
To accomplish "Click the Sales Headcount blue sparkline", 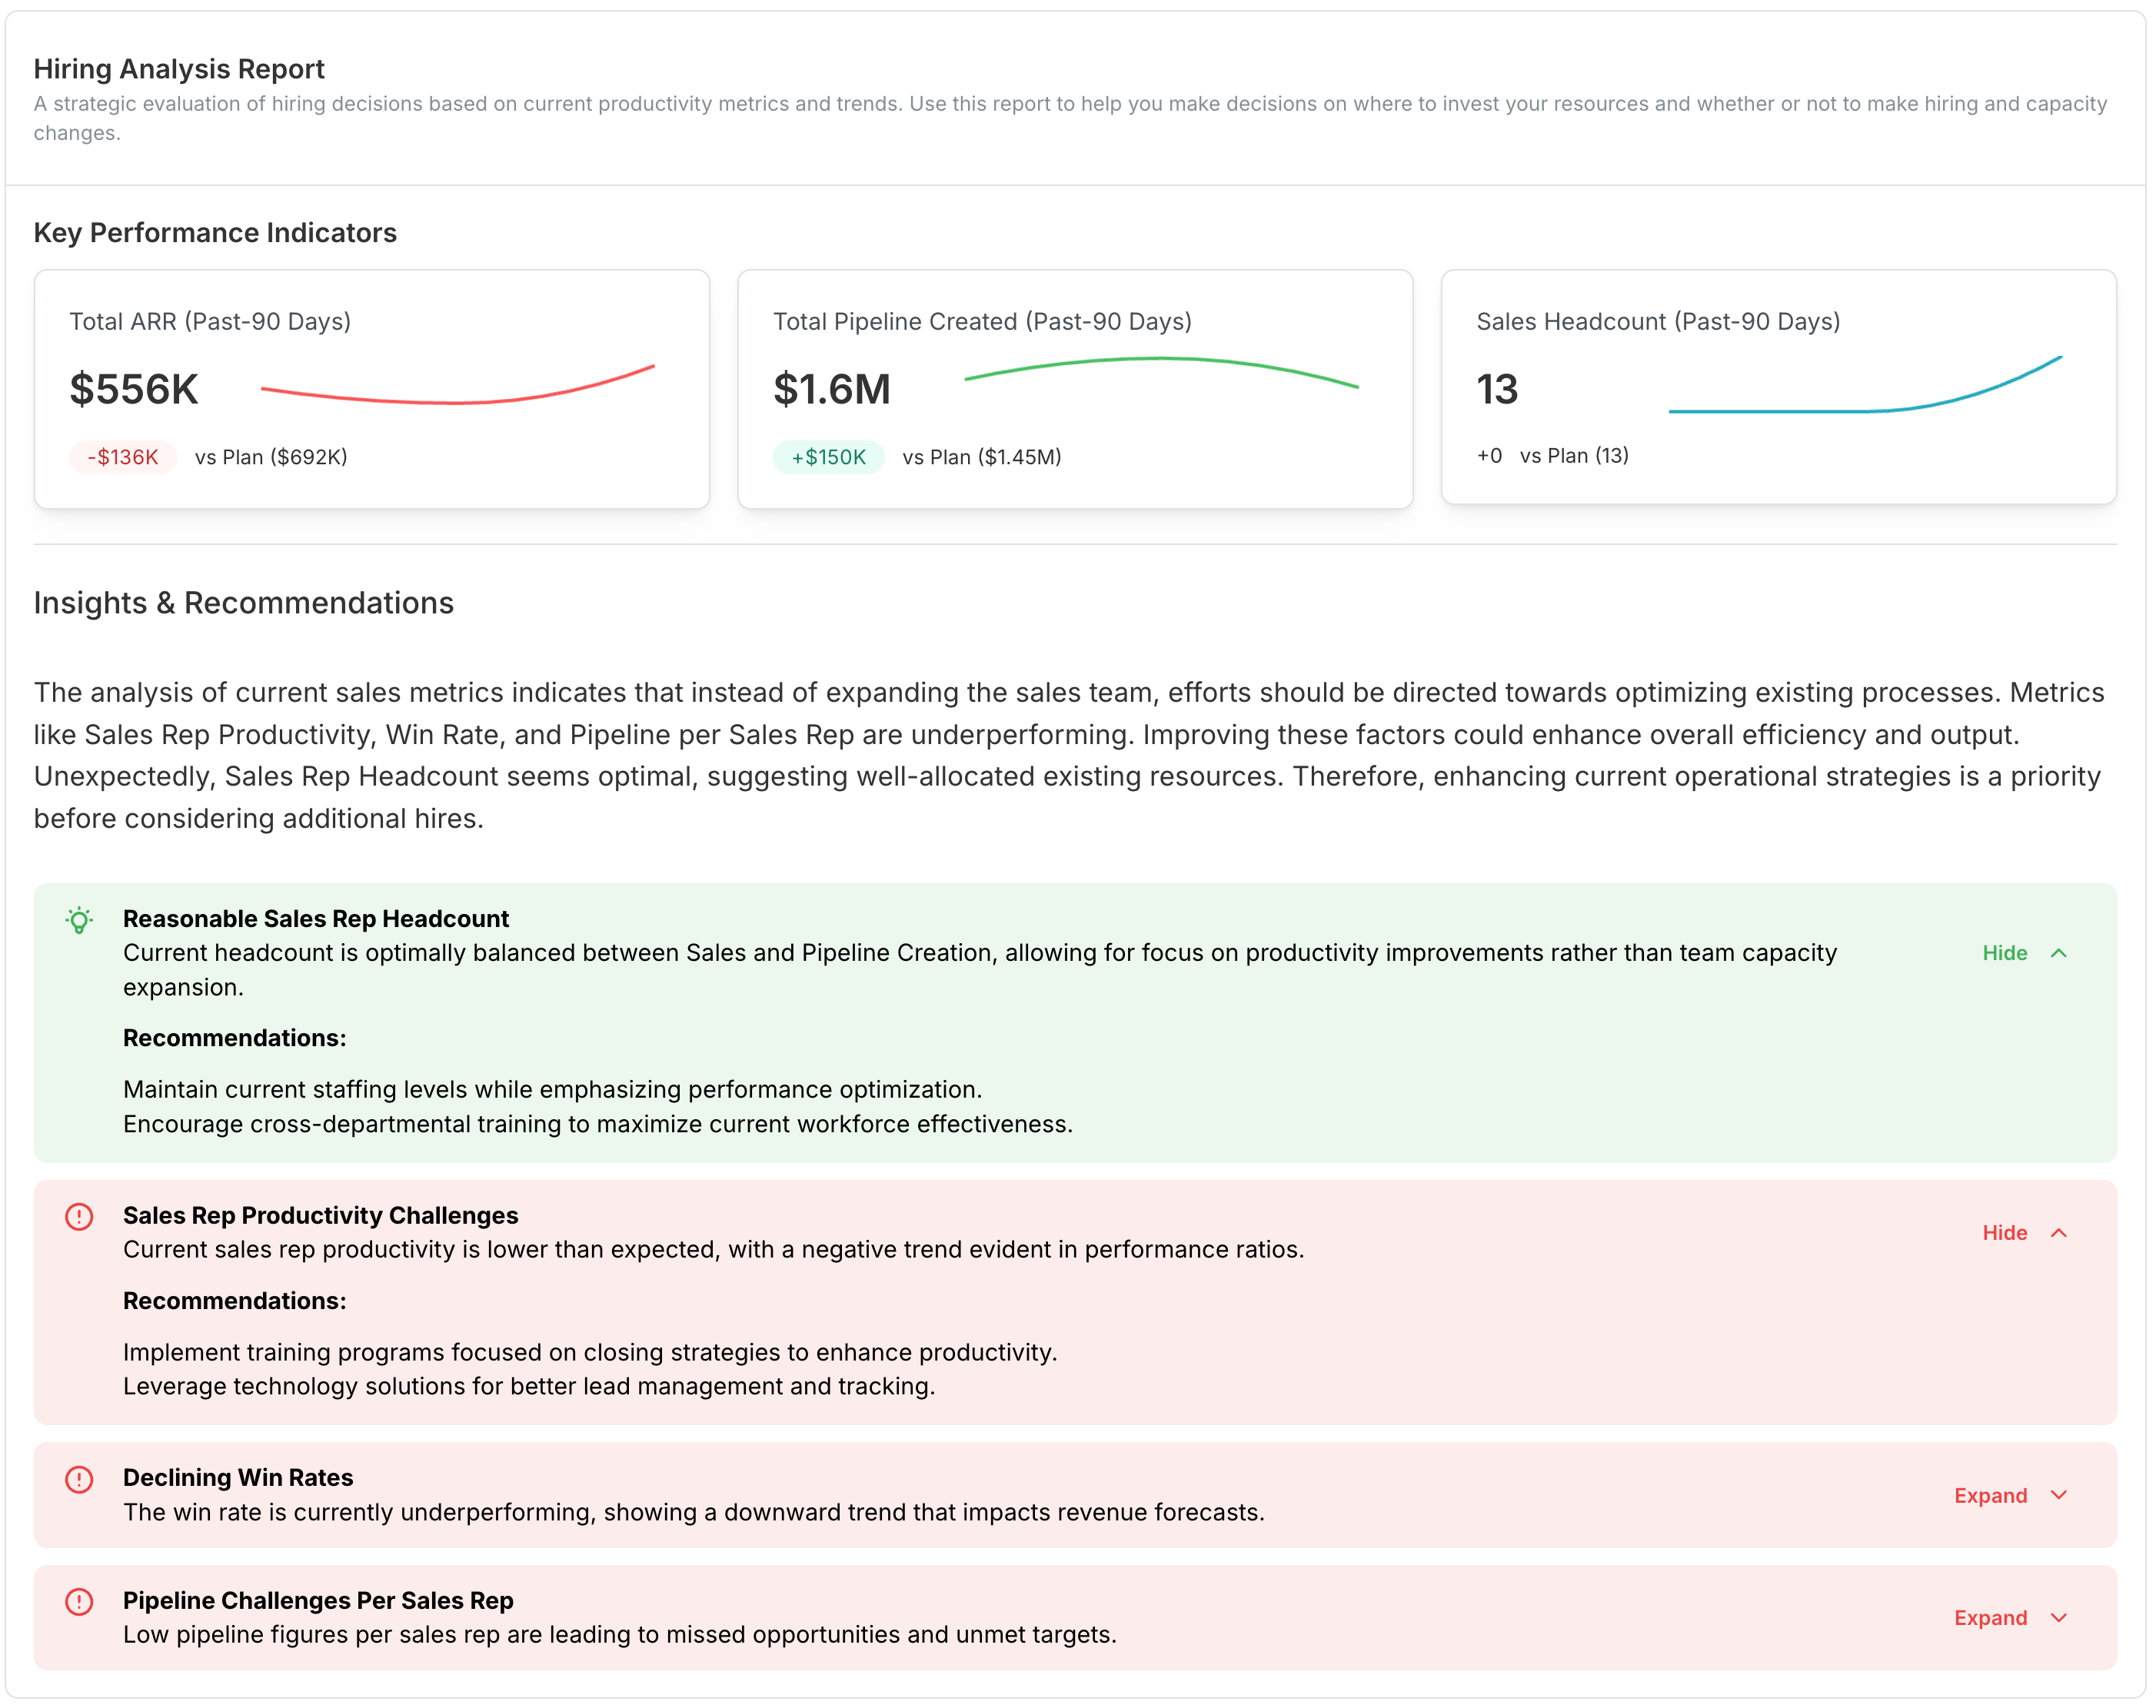I will pos(1865,385).
